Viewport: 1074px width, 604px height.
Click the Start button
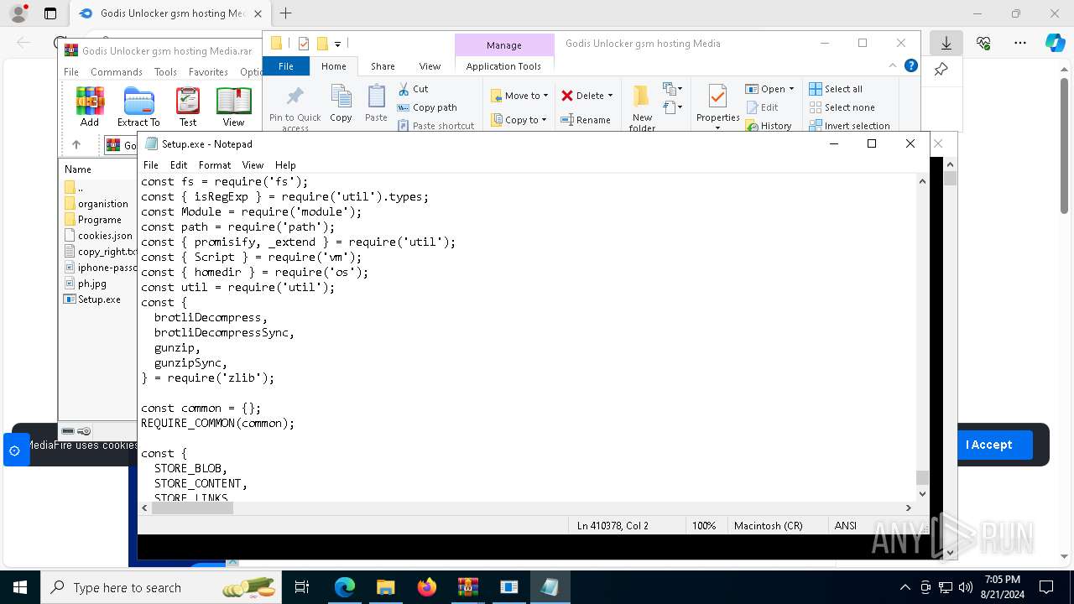20,587
